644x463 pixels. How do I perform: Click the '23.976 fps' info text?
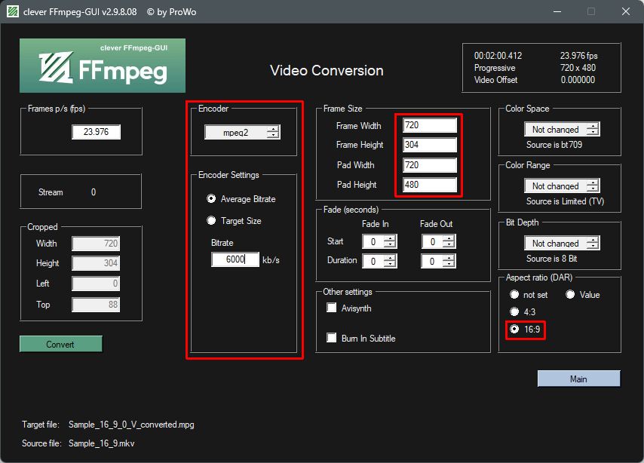point(578,56)
